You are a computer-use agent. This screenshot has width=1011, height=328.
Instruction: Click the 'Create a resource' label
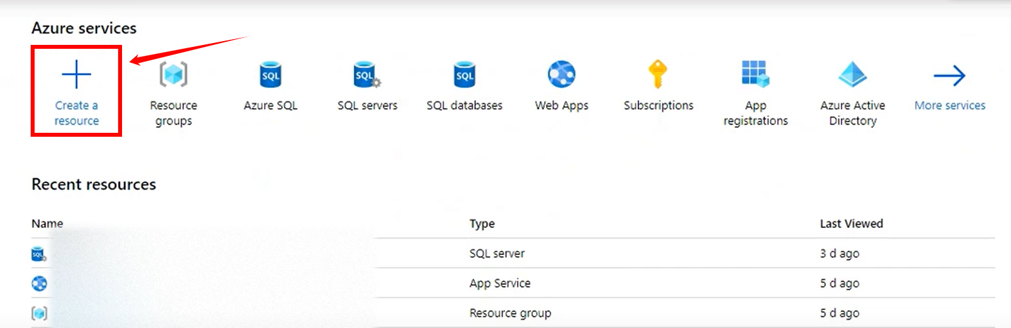[76, 113]
